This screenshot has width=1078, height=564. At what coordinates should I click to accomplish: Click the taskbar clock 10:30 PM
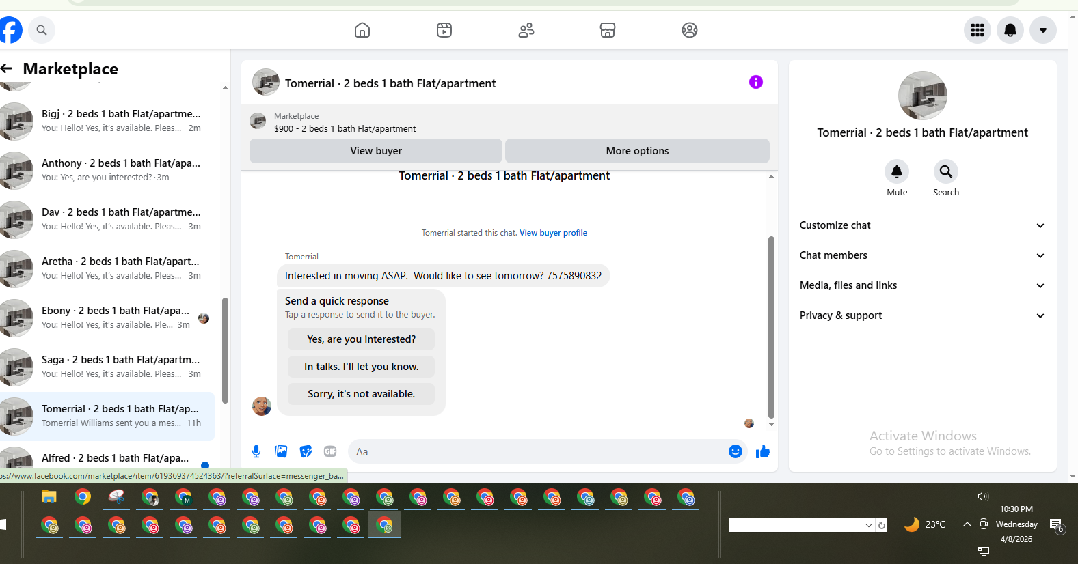click(1016, 509)
